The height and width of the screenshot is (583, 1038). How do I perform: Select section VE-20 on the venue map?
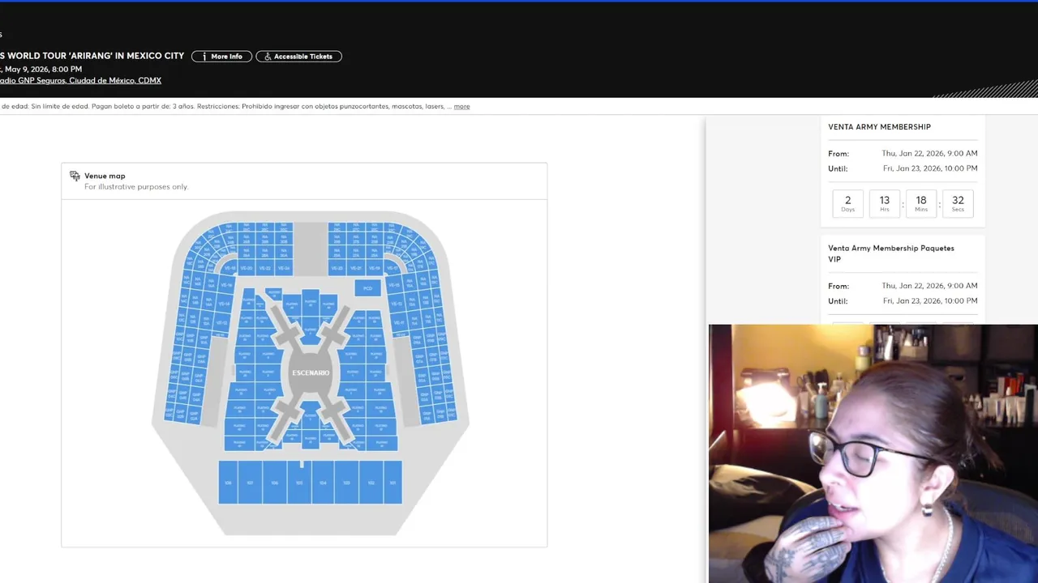click(x=247, y=268)
